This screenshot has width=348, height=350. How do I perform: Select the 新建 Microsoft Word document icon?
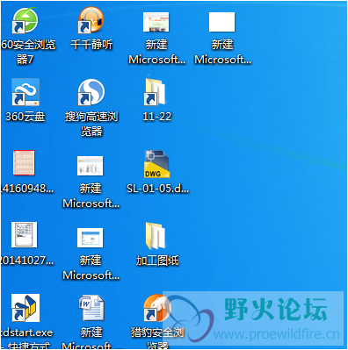91,308
